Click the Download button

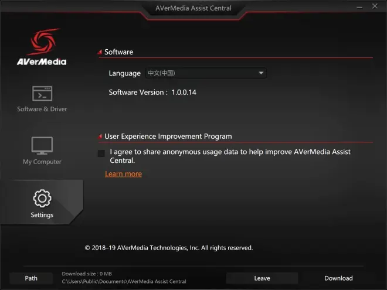[x=338, y=278]
